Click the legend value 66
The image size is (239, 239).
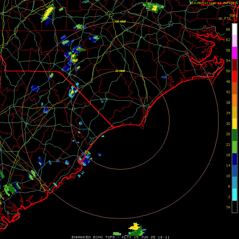click(x=228, y=29)
